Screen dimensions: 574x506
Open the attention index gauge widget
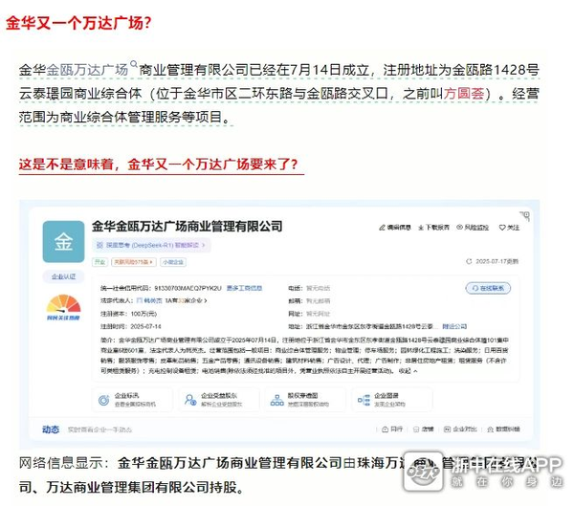(x=63, y=308)
